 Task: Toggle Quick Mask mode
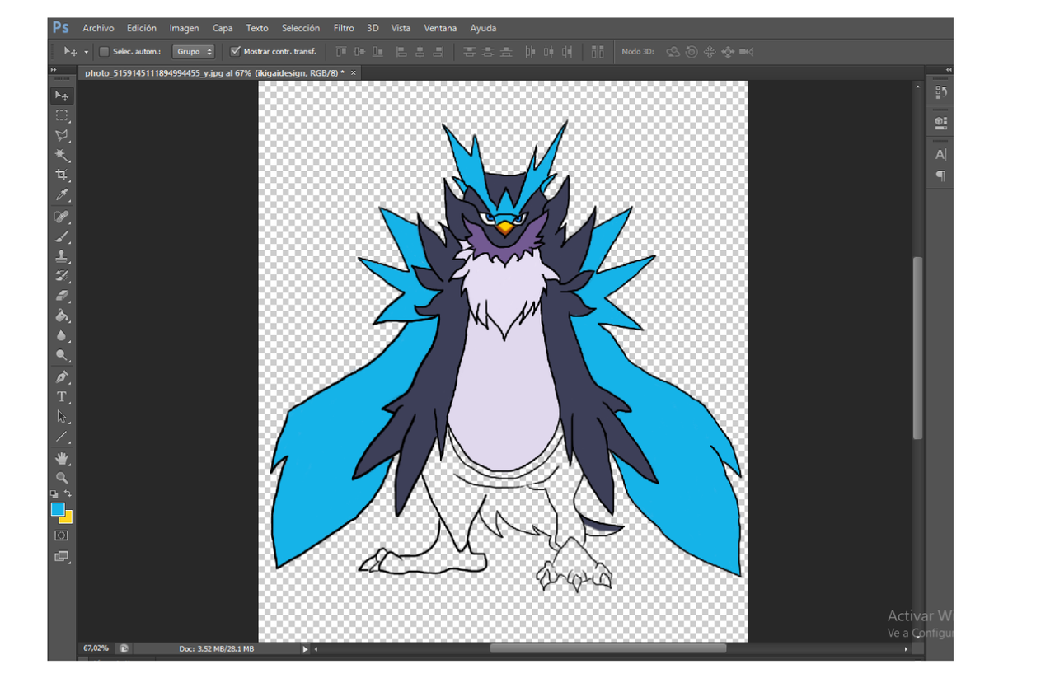[x=62, y=535]
